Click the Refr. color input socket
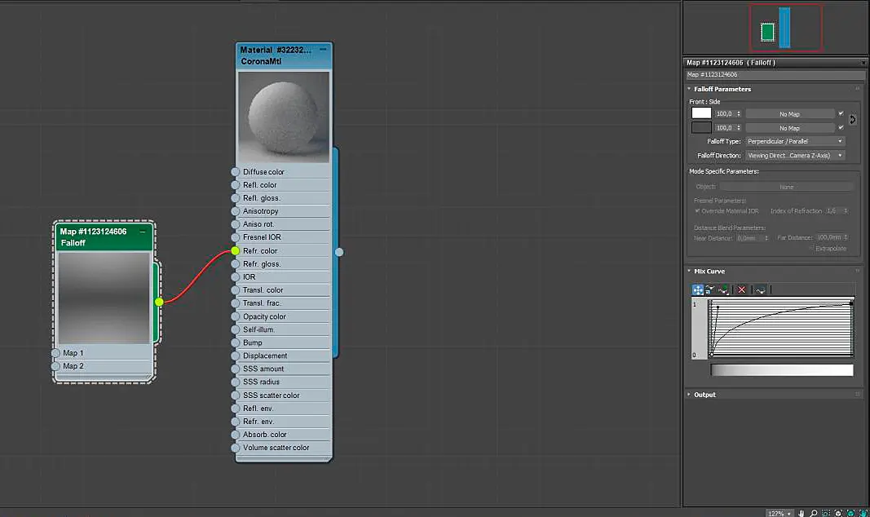This screenshot has width=870, height=517. coord(236,250)
